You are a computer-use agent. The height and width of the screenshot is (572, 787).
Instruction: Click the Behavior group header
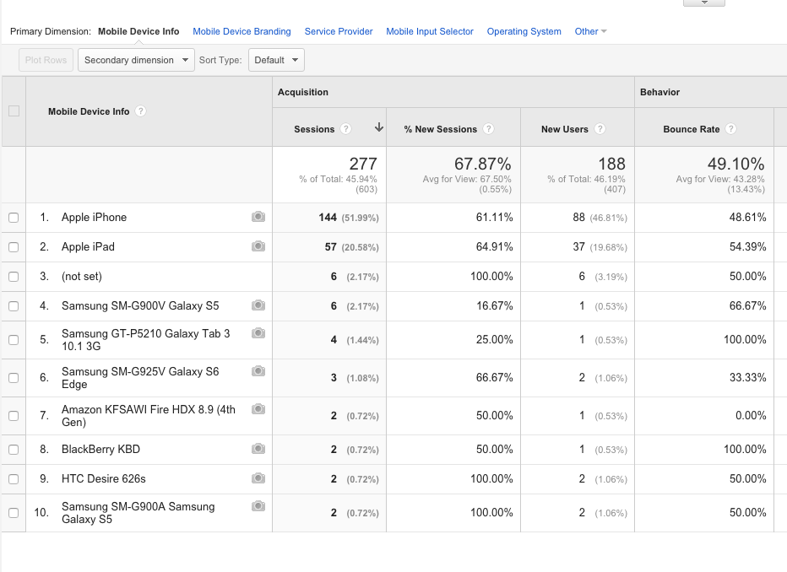[x=660, y=92]
